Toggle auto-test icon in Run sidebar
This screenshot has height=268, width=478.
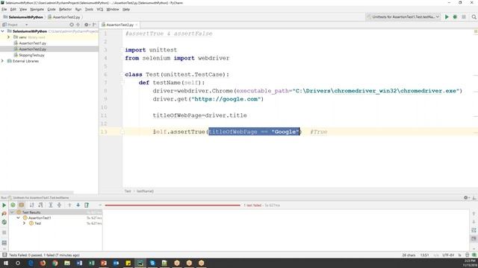[x=4, y=222]
